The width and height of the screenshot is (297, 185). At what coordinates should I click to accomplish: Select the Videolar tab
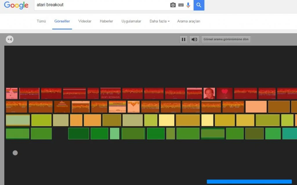coord(85,21)
